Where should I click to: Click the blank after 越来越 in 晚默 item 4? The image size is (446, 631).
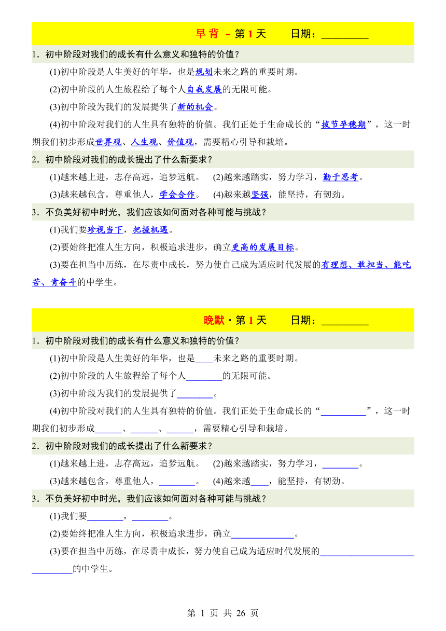coord(260,482)
